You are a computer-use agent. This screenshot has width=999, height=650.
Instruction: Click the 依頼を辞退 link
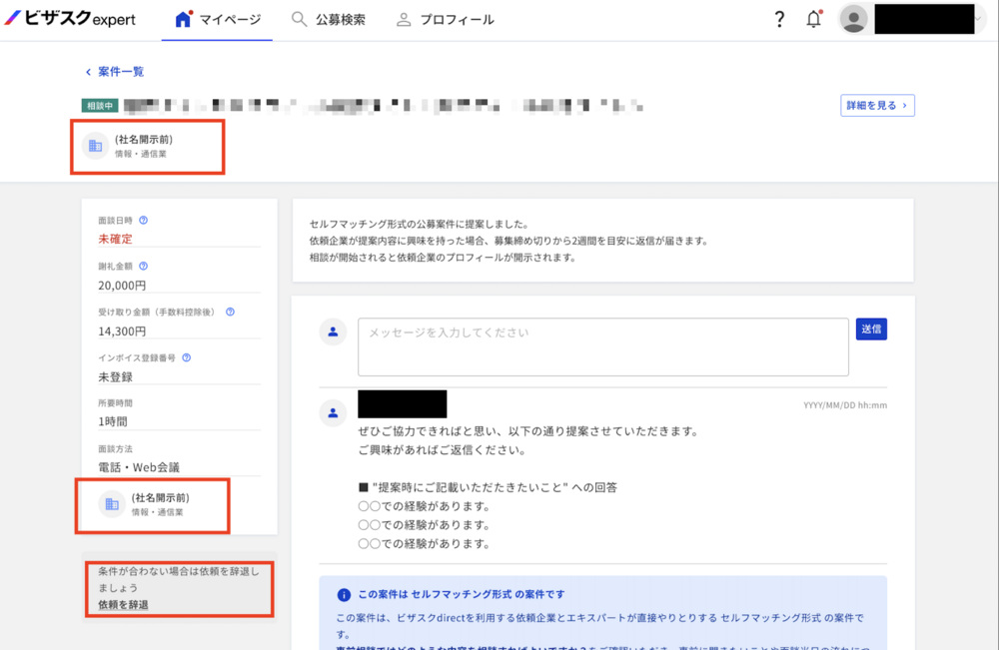[123, 605]
